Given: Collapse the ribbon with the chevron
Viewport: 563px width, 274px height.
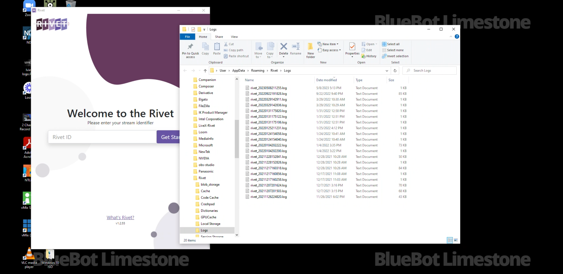Looking at the screenshot, I should tap(451, 36).
